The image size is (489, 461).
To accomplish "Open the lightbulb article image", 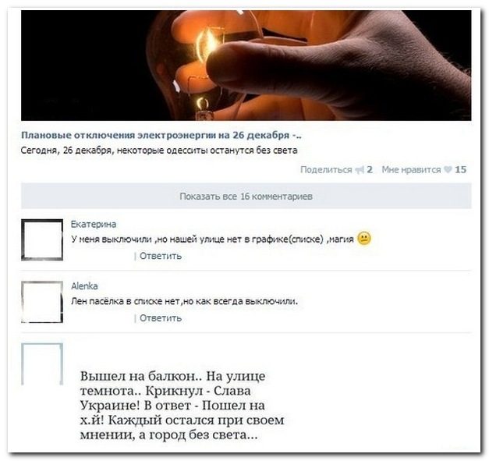I will pos(246,66).
